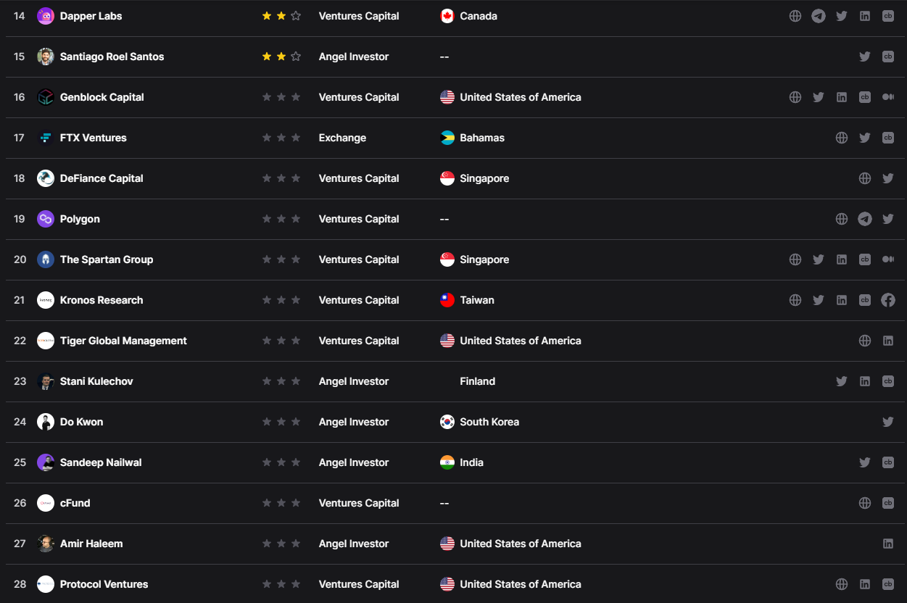Open The Spartan Group's LinkedIn icon
Image resolution: width=907 pixels, height=603 pixels.
pyautogui.click(x=842, y=259)
